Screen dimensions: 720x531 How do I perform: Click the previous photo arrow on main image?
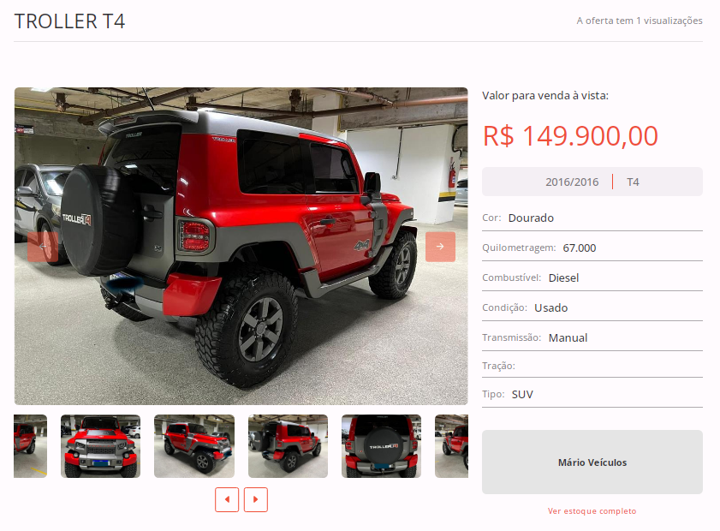pos(43,247)
